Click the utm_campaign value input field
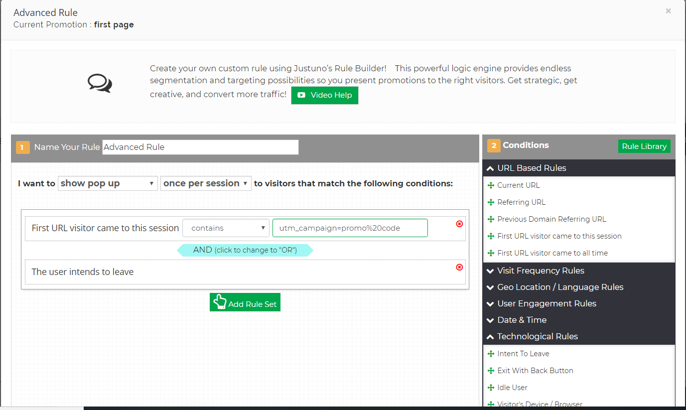 [x=350, y=228]
